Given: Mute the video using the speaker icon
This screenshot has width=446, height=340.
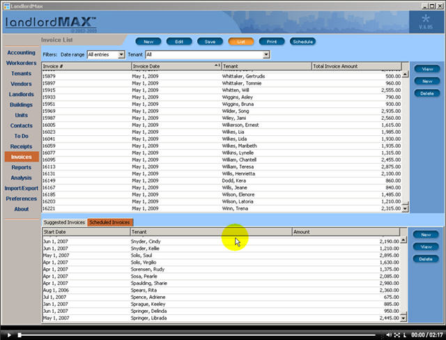Looking at the screenshot, I should click(389, 335).
